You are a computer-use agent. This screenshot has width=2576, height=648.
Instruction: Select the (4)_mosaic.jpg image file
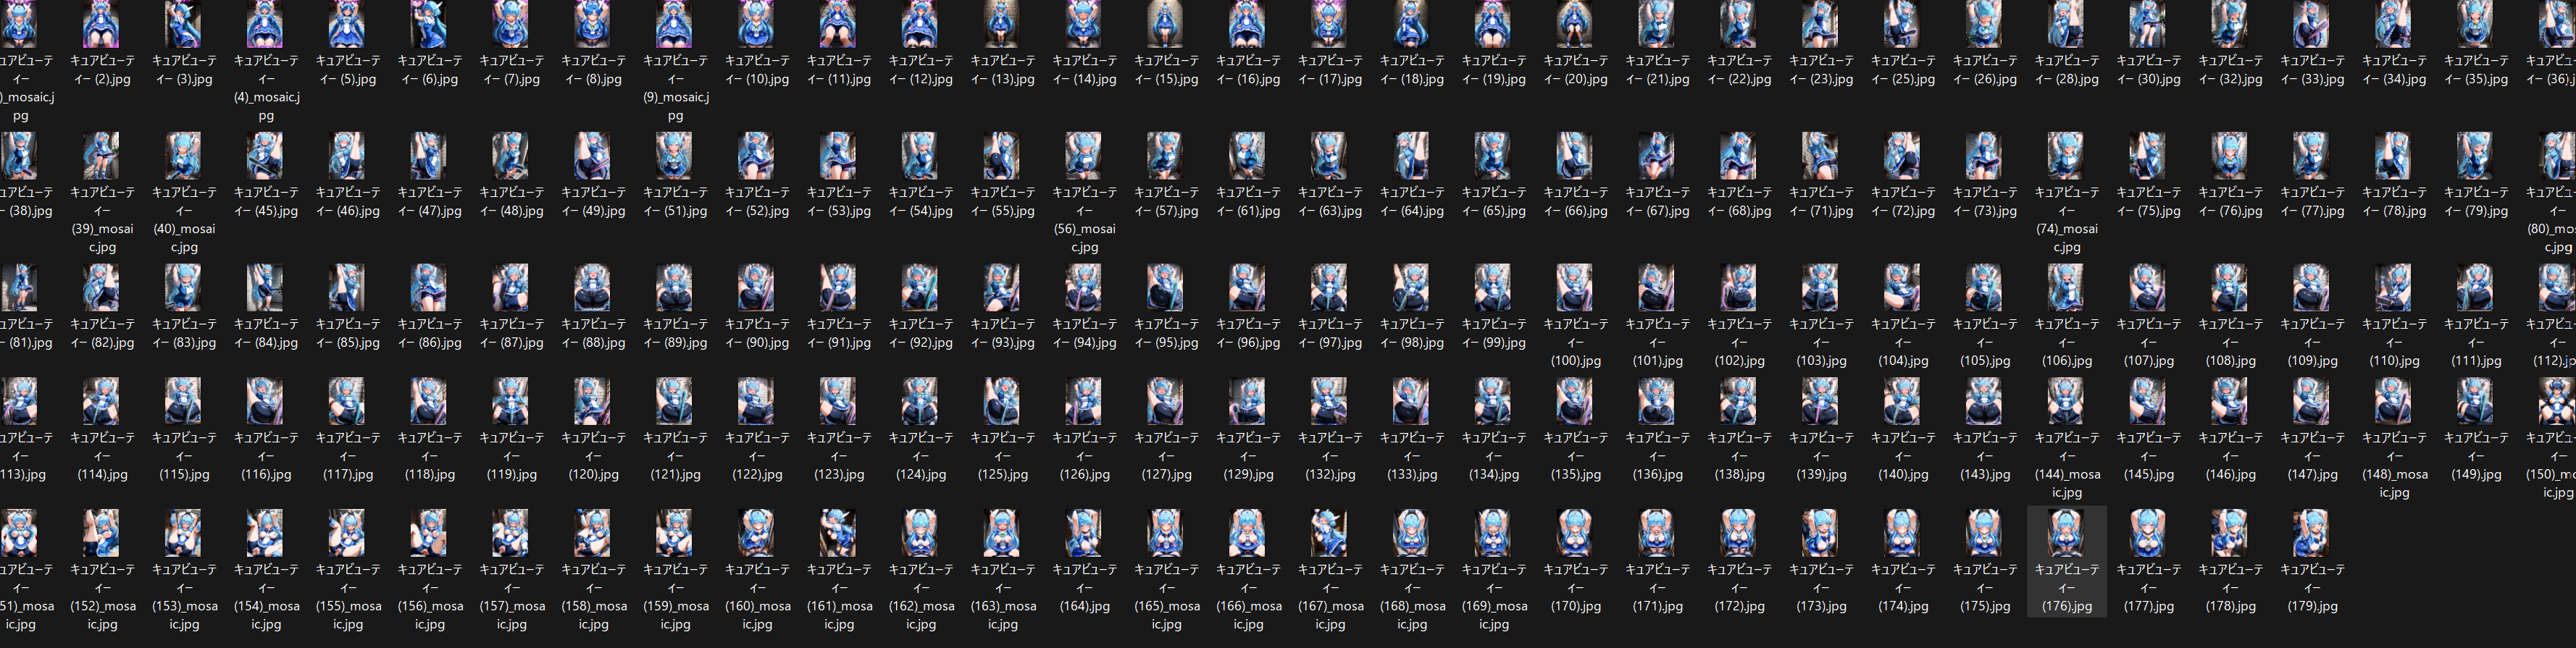(265, 24)
